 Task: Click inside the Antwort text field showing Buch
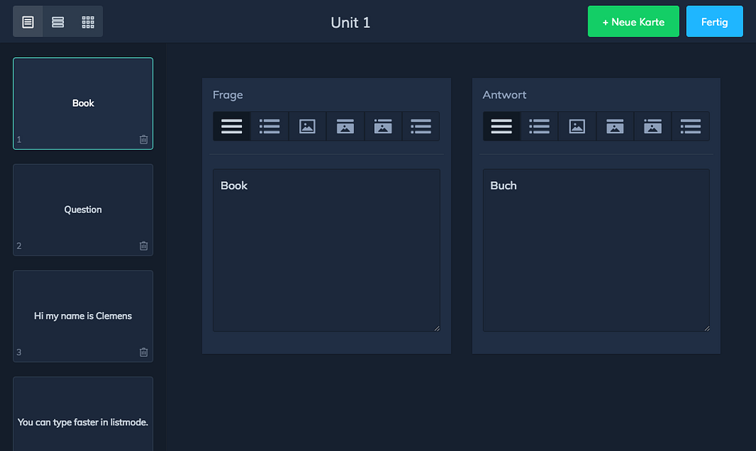click(596, 248)
